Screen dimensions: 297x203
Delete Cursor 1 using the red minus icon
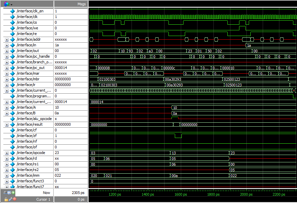(x=14, y=199)
